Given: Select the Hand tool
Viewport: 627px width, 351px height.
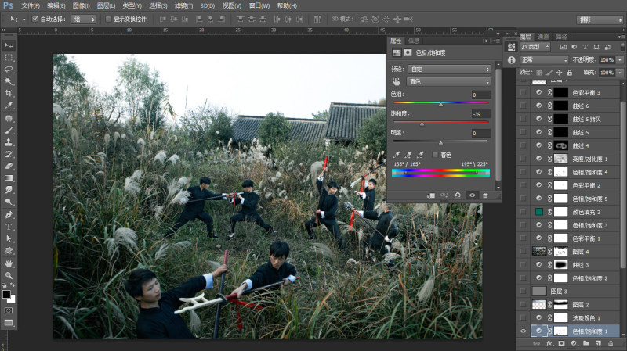Looking at the screenshot, I should click(x=9, y=263).
